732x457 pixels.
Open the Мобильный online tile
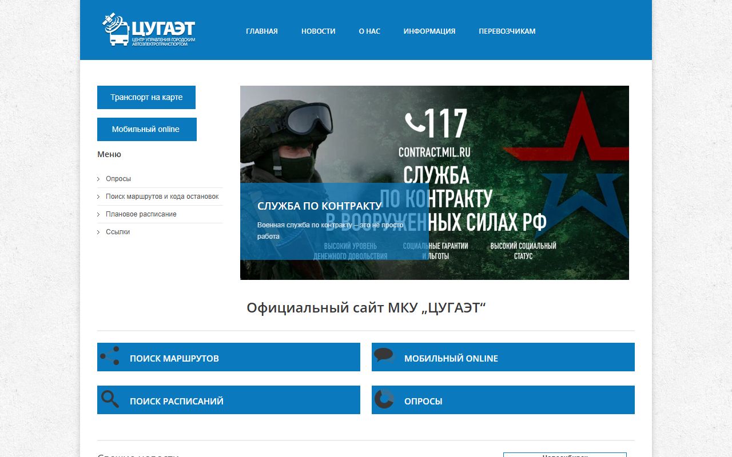tap(503, 357)
